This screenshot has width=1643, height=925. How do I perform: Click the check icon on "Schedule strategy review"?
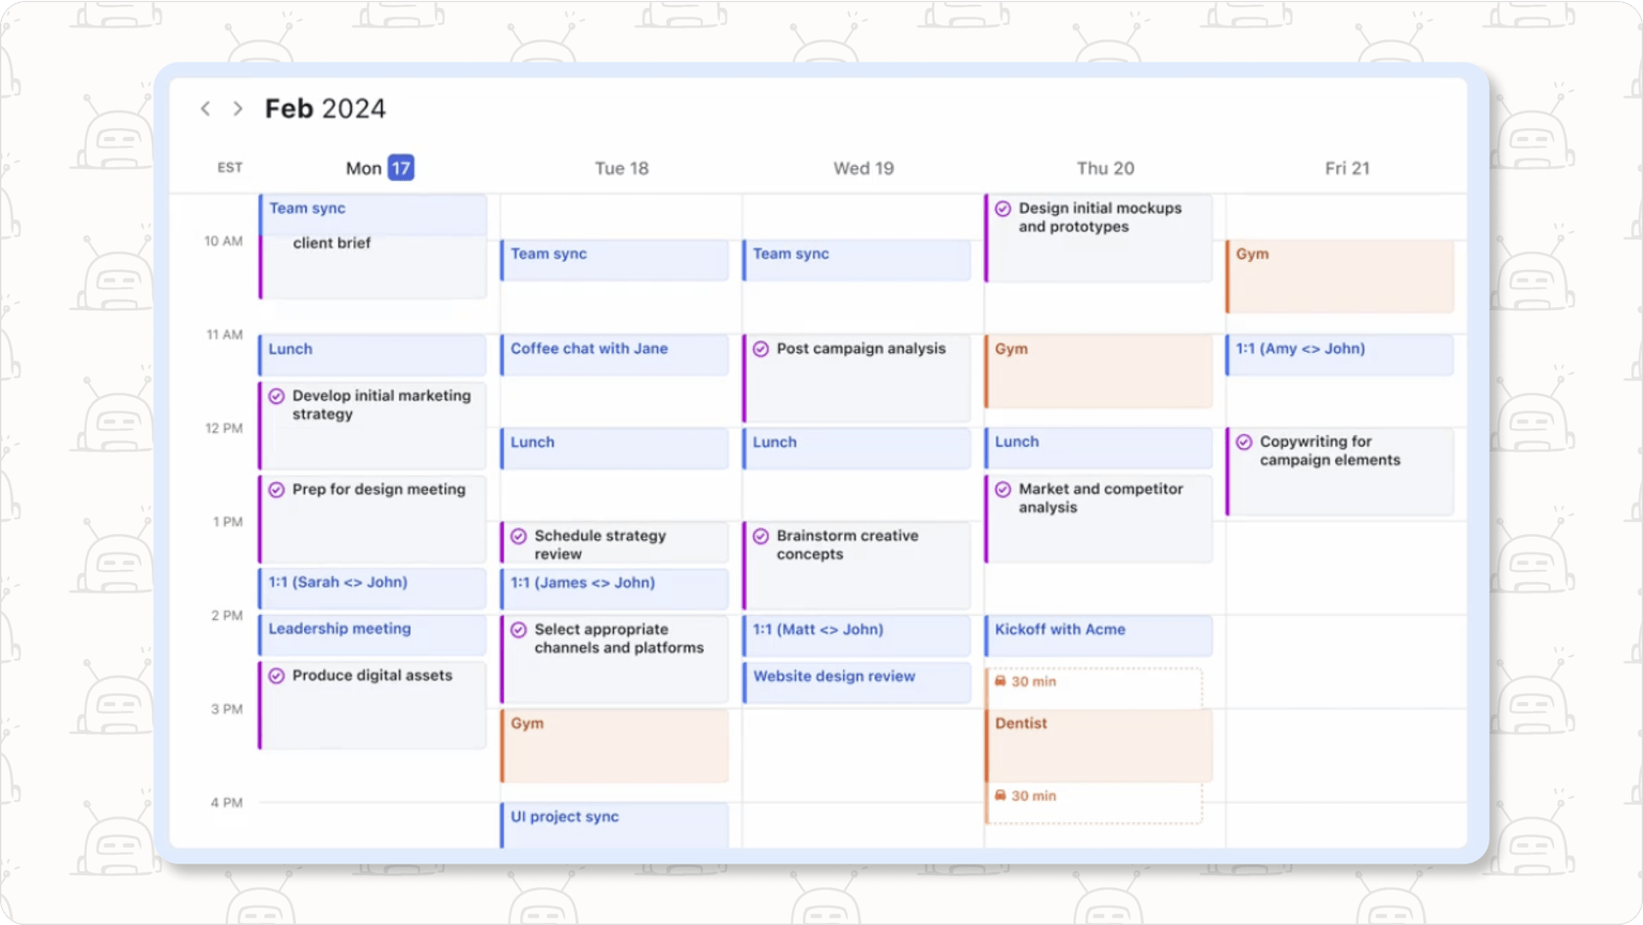[519, 536]
